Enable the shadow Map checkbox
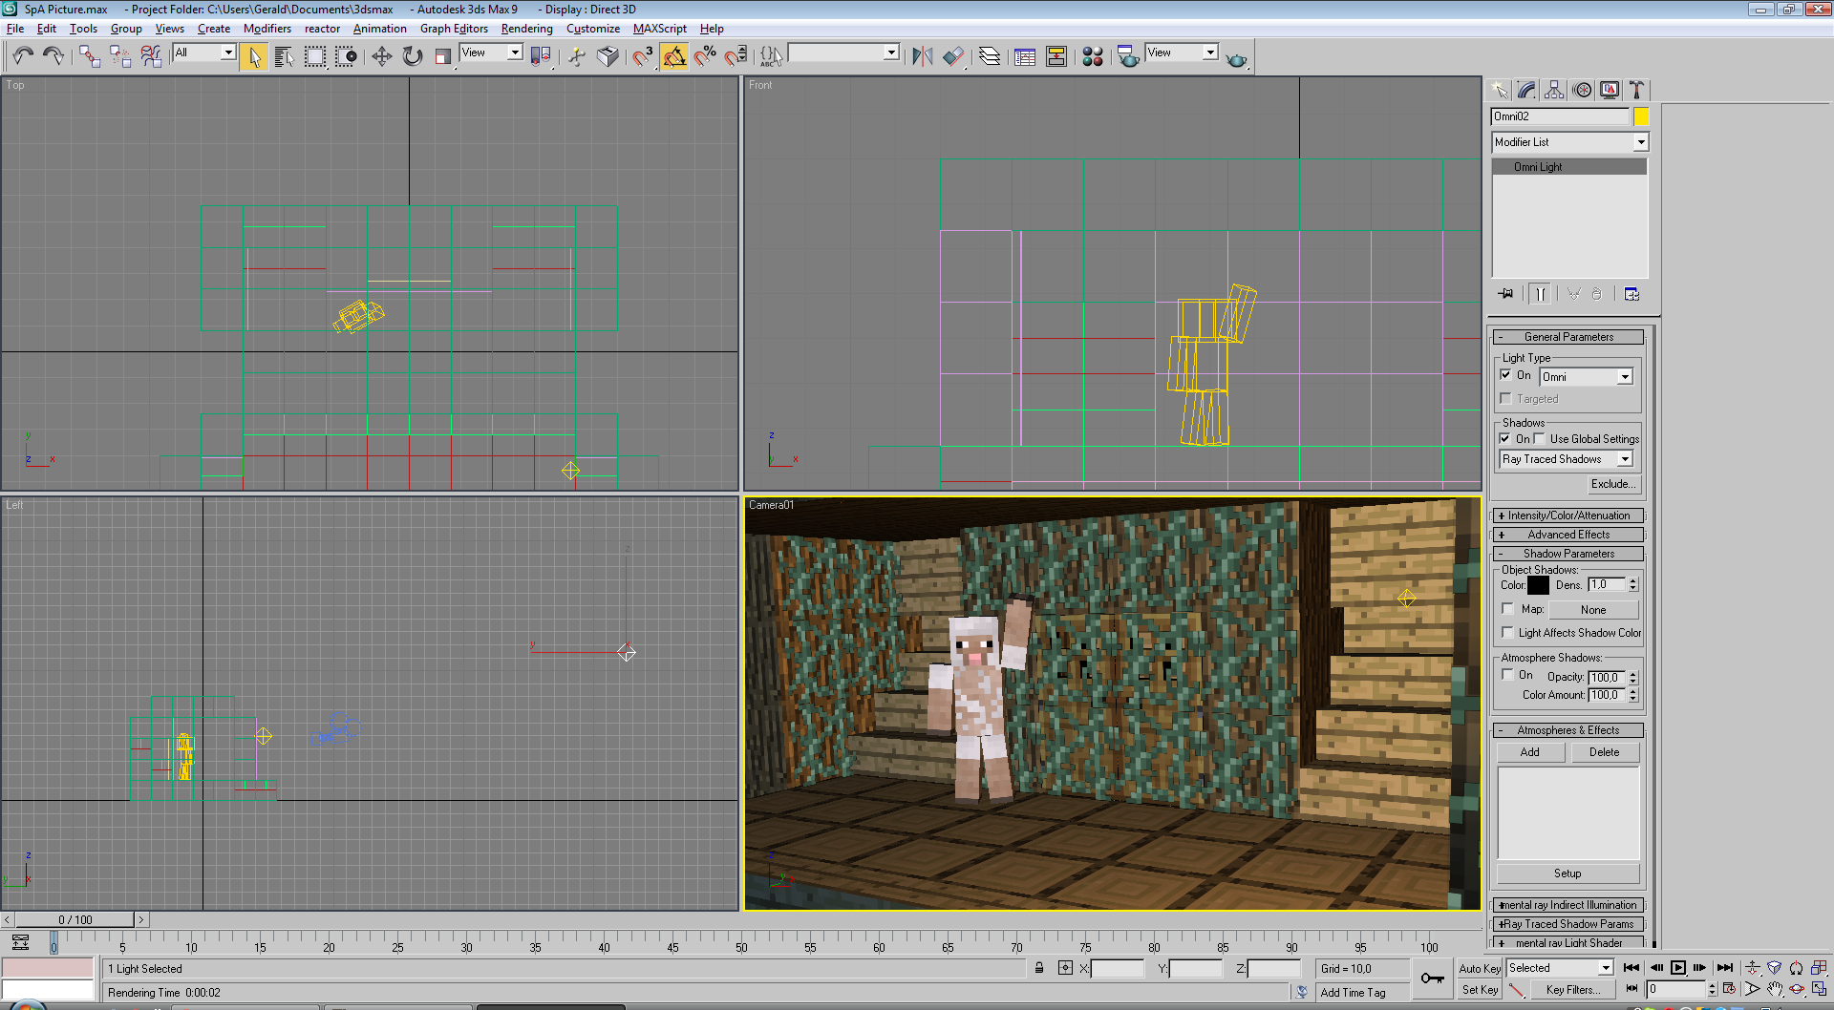 tap(1507, 608)
